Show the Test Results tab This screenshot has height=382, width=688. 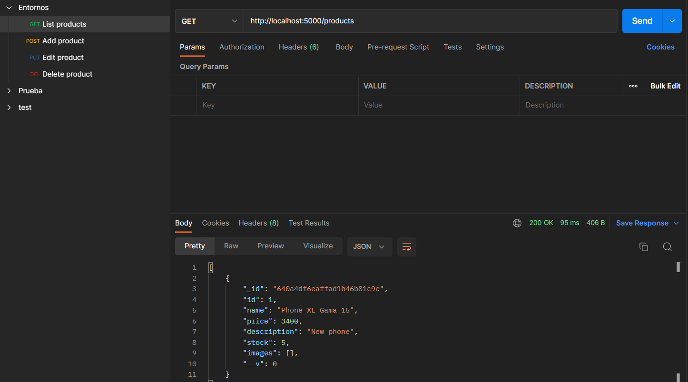click(x=309, y=223)
